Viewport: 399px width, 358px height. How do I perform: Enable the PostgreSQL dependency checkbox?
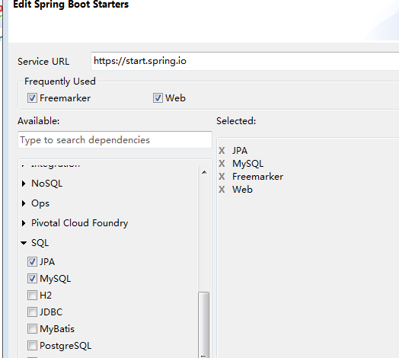point(32,346)
